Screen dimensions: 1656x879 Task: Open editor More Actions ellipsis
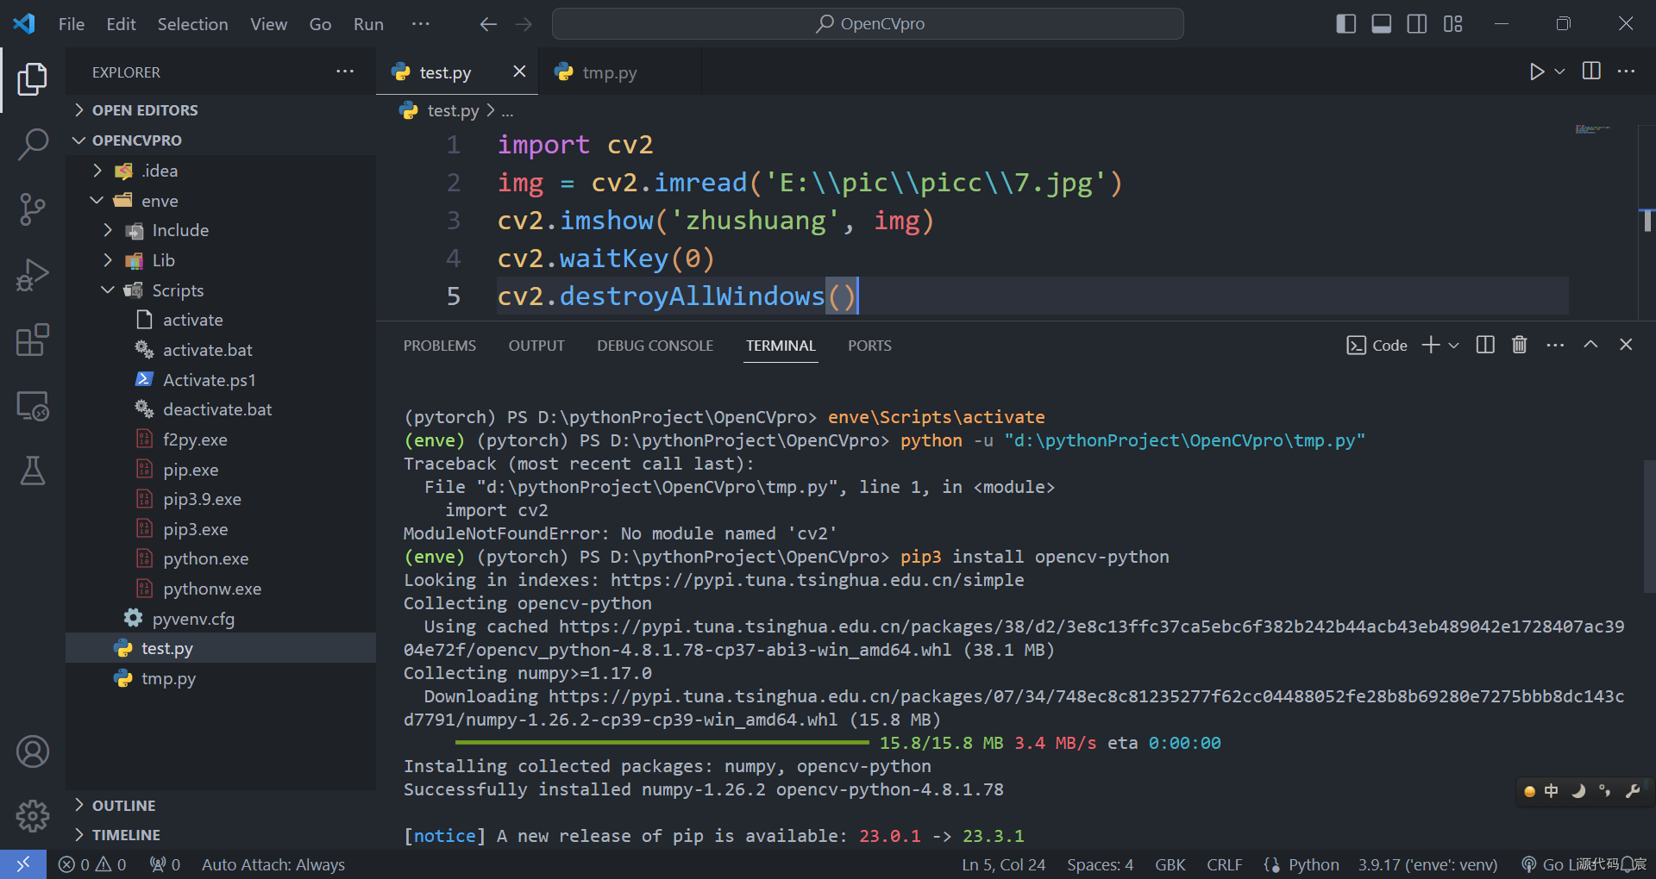click(1626, 72)
